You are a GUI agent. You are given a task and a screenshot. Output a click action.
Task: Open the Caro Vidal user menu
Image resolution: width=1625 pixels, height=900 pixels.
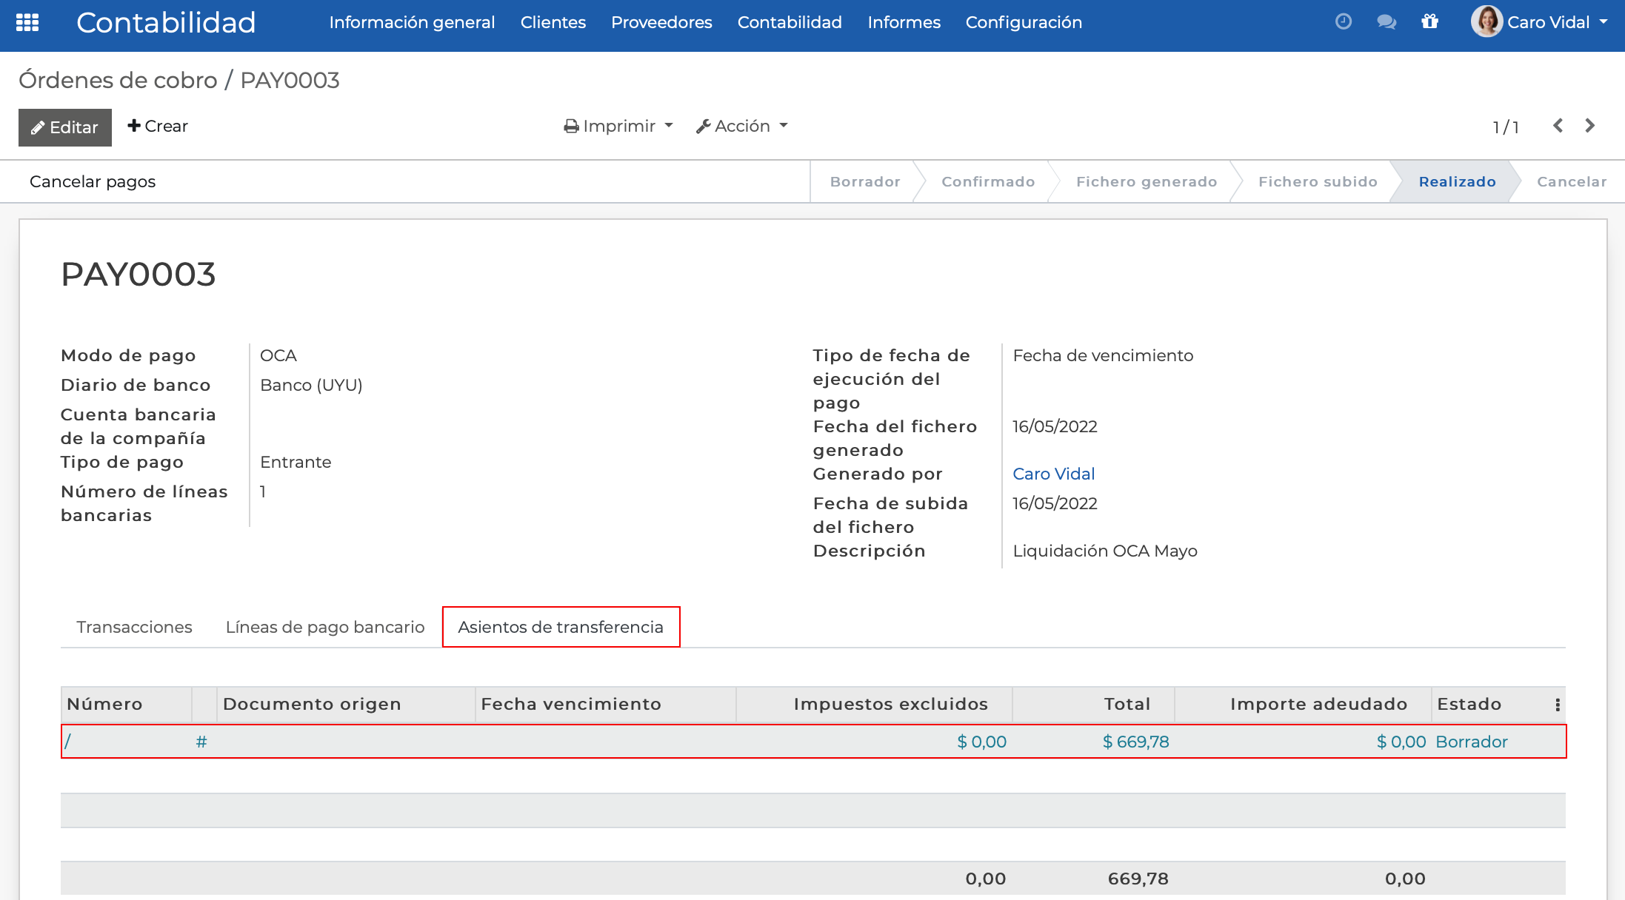[x=1548, y=22]
